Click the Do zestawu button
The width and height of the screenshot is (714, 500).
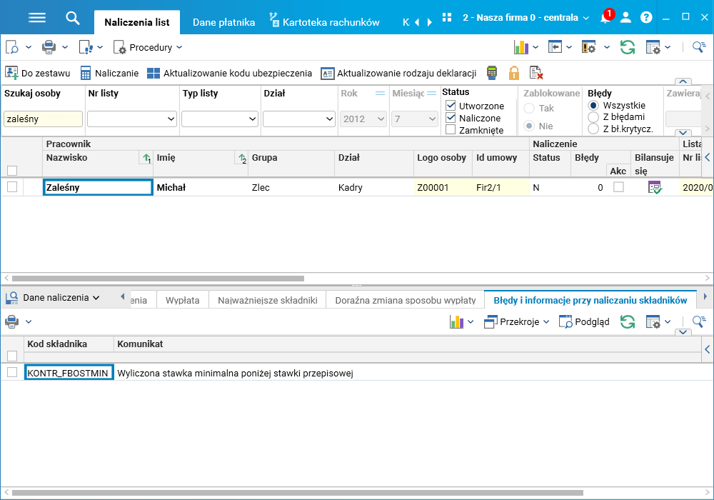click(x=37, y=73)
